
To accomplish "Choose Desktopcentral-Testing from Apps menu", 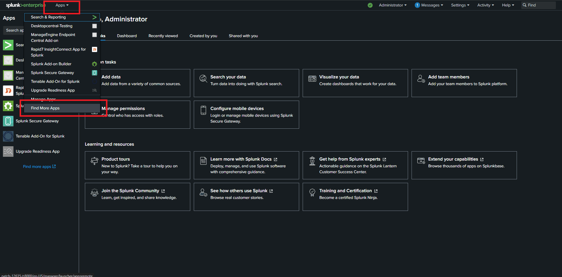I will pos(52,26).
